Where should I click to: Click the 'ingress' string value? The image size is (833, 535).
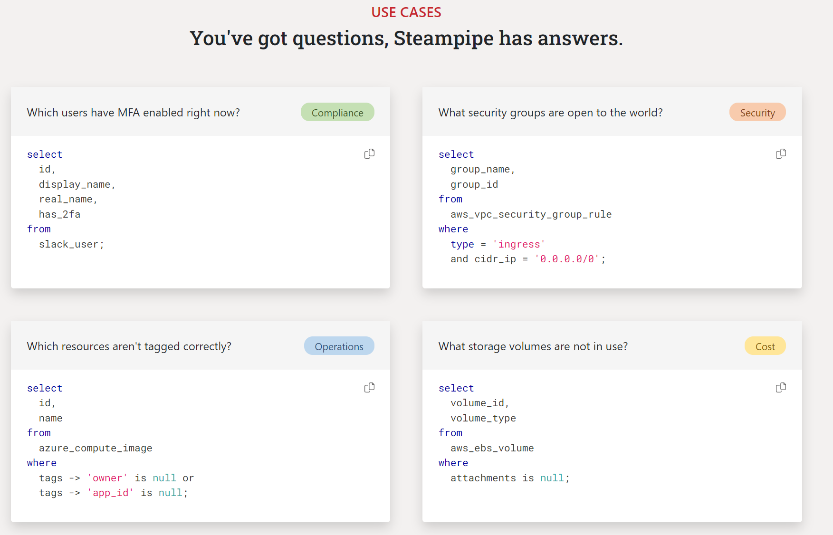point(519,244)
